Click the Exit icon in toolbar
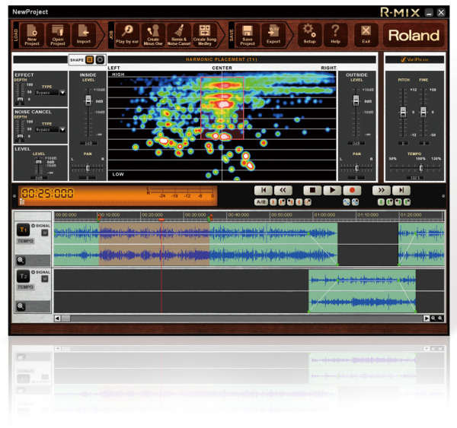Viewport: 457px width, 428px height. point(366,35)
